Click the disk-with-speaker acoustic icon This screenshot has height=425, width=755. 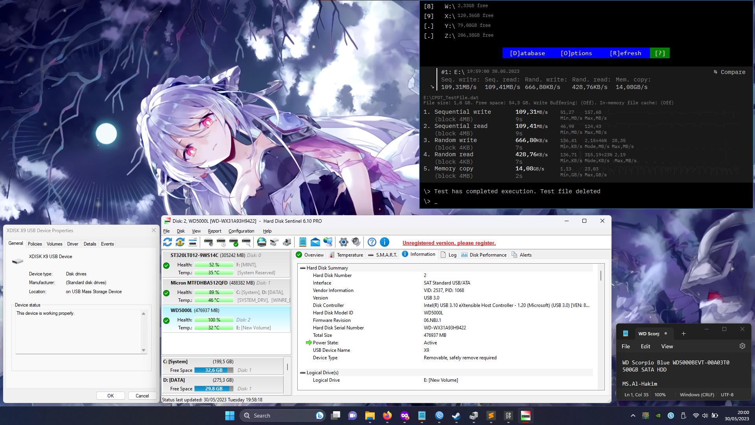(x=208, y=242)
